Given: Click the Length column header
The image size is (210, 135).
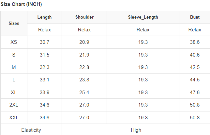Looking at the screenshot, I should 44,17.
